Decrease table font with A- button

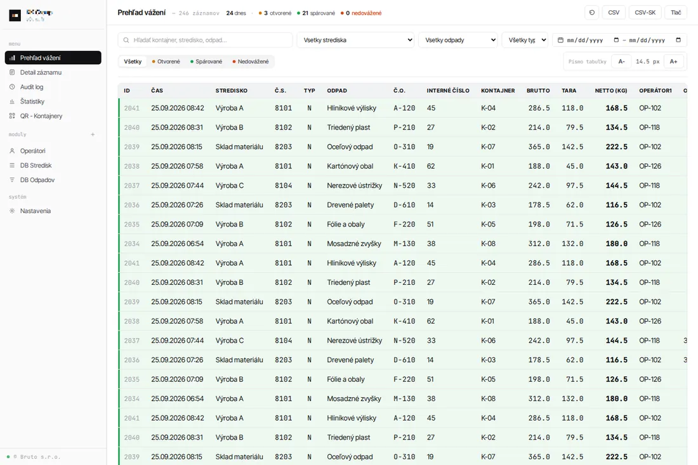pos(621,62)
